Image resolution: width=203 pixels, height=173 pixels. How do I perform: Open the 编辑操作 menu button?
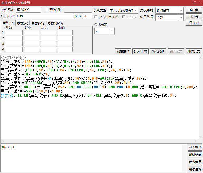[123, 51]
